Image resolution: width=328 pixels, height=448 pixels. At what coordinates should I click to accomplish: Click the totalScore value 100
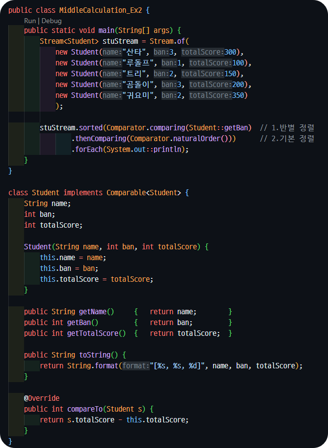(x=239, y=63)
